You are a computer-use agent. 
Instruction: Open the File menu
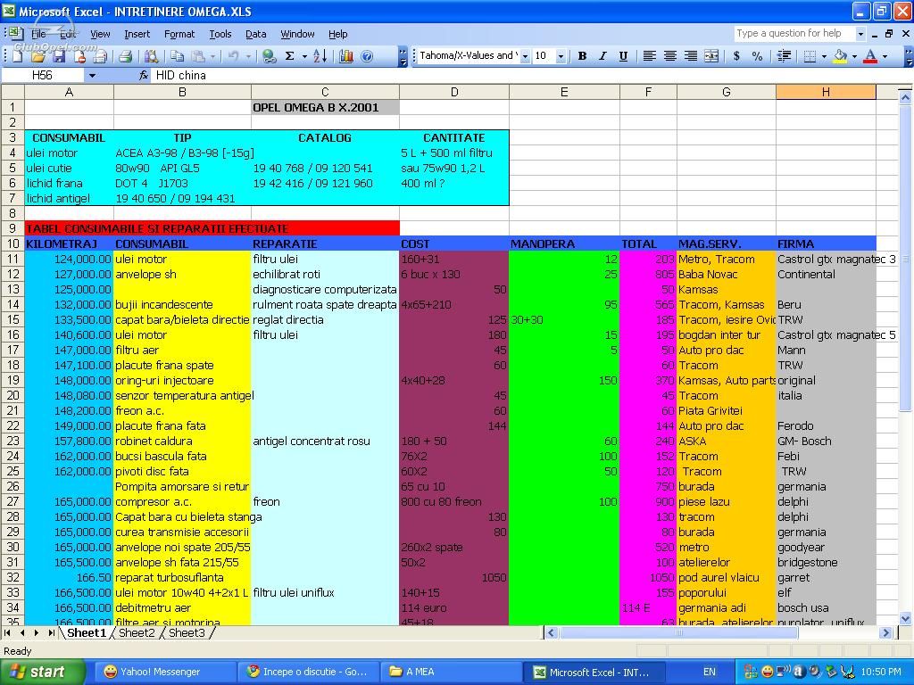pos(38,34)
